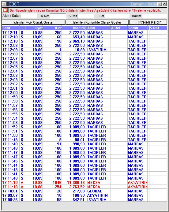This screenshot has width=169, height=212.
Task: Select the 17:12:11 time cell
Action: (11, 33)
